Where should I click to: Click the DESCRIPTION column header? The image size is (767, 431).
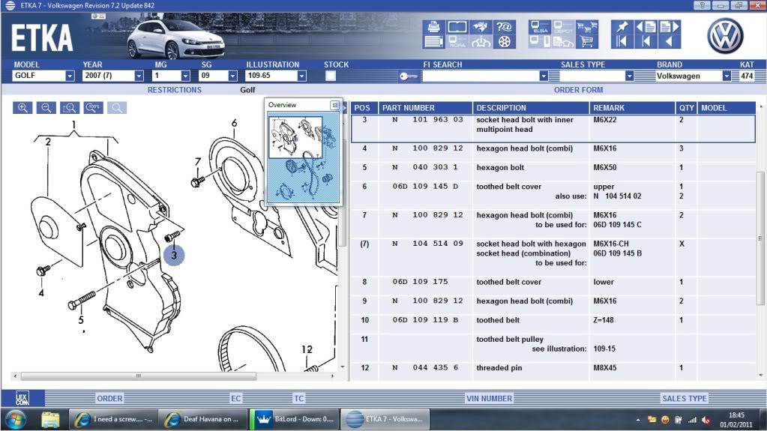click(x=531, y=108)
